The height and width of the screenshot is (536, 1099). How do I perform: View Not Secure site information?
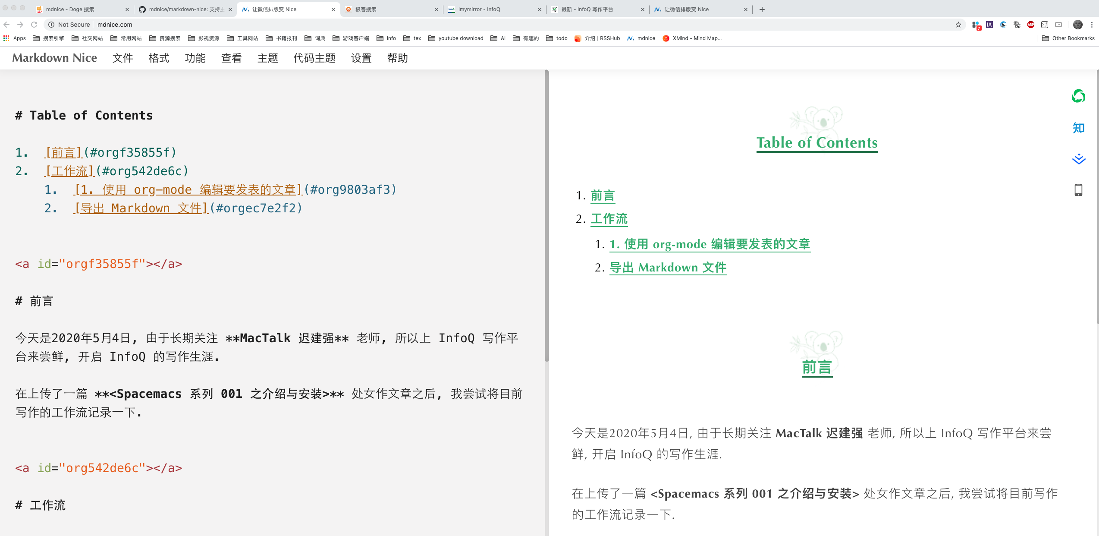click(x=69, y=25)
